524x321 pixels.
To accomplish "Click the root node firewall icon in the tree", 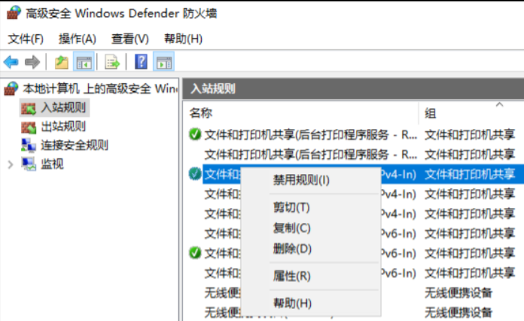I will tap(11, 89).
